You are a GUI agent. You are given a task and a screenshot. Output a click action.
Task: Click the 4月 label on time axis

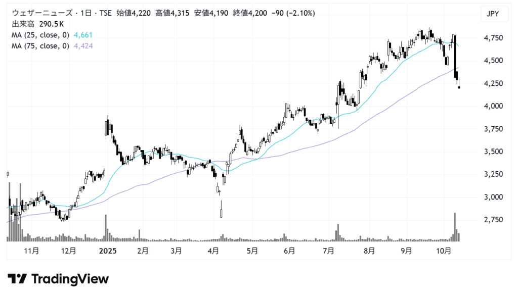click(x=213, y=251)
